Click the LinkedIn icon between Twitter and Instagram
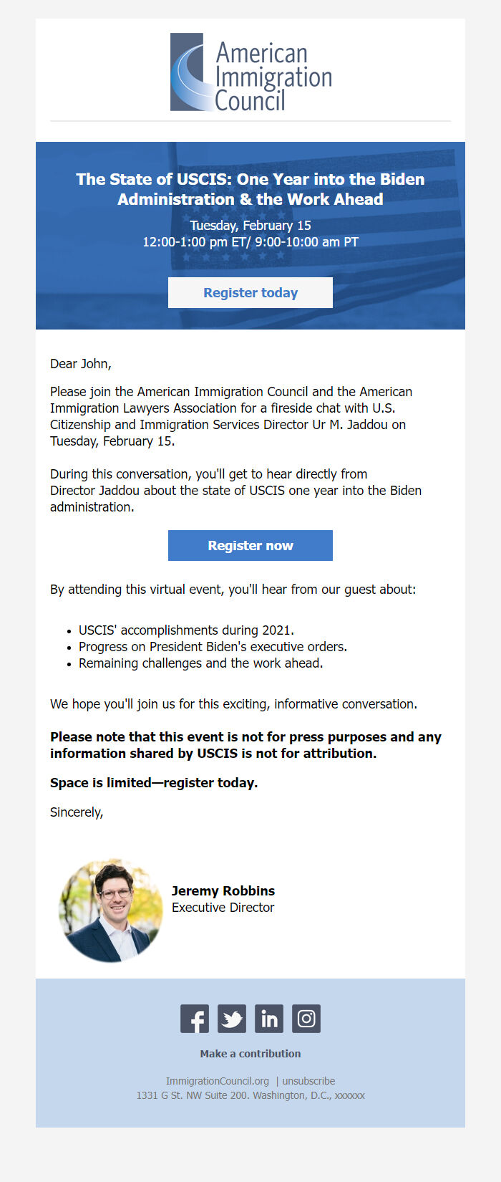The image size is (501, 1182). tap(268, 1018)
